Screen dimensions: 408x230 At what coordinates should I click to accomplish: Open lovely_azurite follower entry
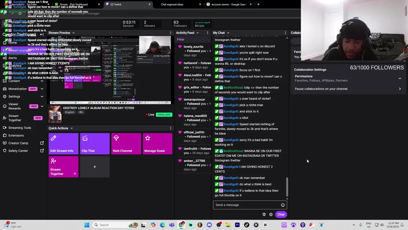coord(194,51)
